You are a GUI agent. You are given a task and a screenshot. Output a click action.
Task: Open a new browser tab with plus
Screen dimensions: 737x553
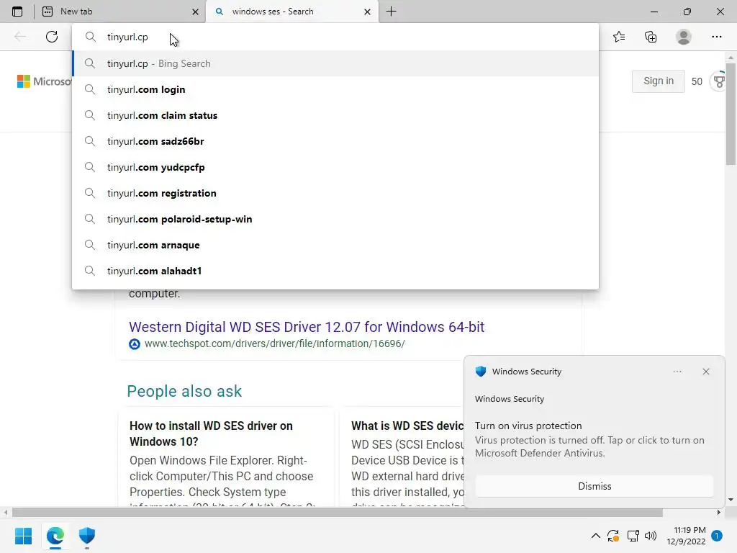click(391, 12)
